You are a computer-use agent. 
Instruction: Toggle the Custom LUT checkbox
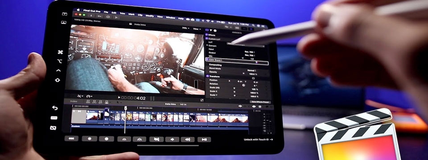pos(206,39)
